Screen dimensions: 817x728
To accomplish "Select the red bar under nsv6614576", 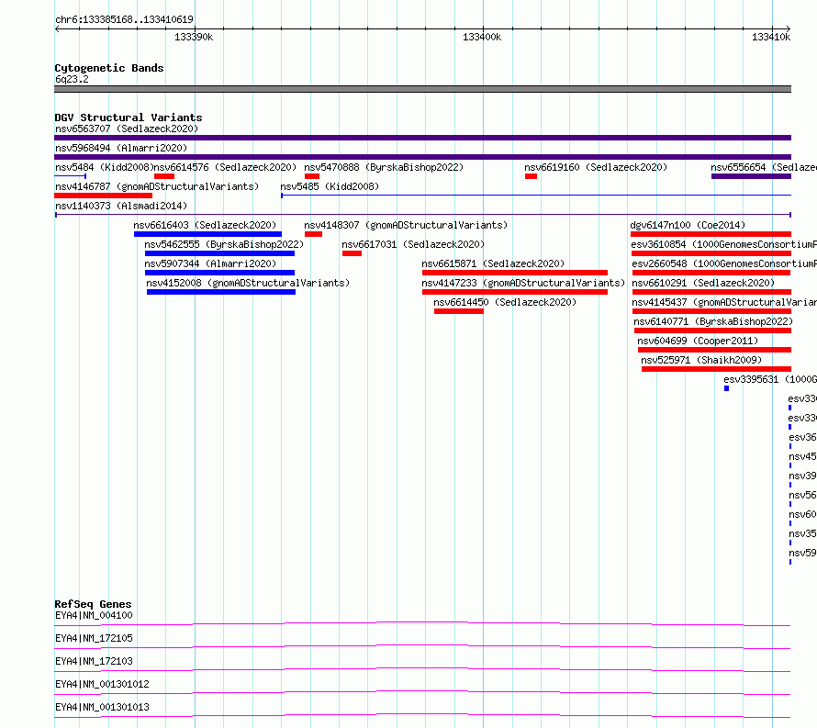I will [164, 176].
